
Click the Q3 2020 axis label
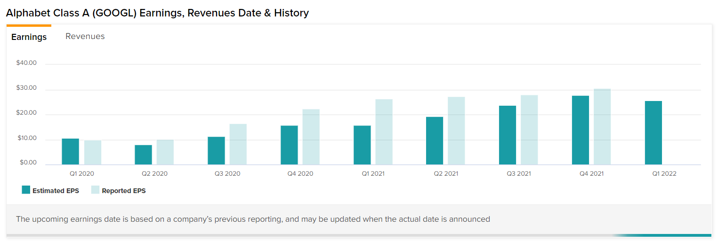[x=227, y=173]
